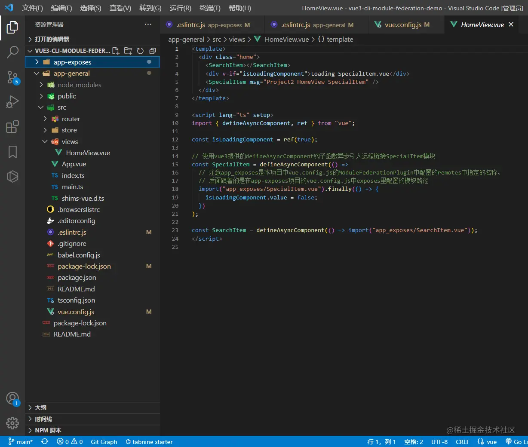
Task: Expand the 时间线 timeline section
Action: [92, 419]
